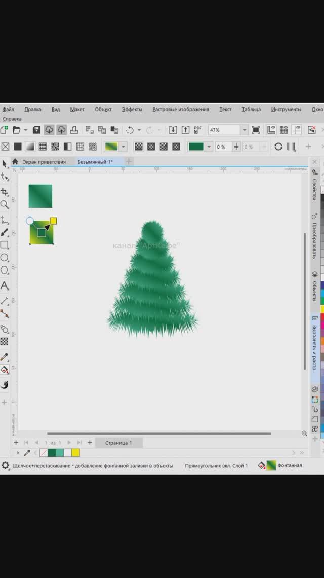This screenshot has width=324, height=578.
Task: Toggle show grid button
Action: pos(284,130)
